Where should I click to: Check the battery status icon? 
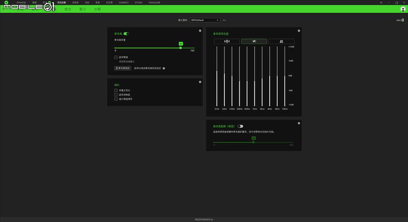click(403, 20)
